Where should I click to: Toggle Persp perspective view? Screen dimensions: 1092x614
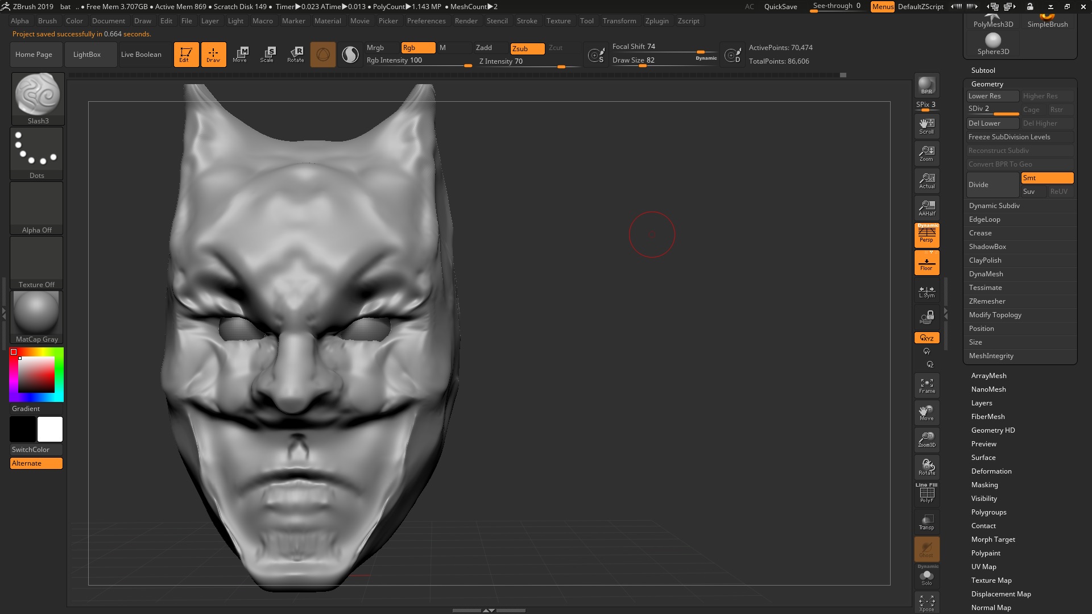click(926, 235)
